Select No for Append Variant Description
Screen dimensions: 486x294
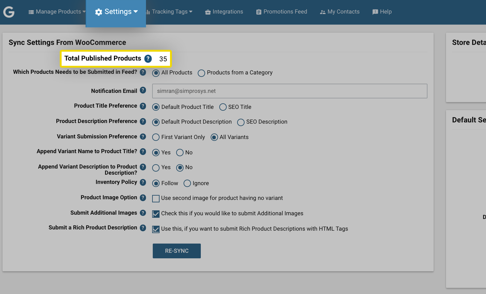point(180,168)
